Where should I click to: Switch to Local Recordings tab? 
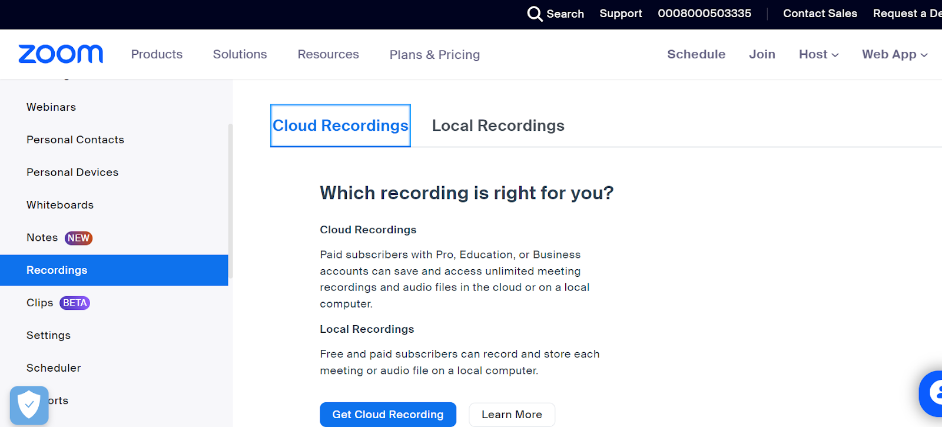coord(498,125)
